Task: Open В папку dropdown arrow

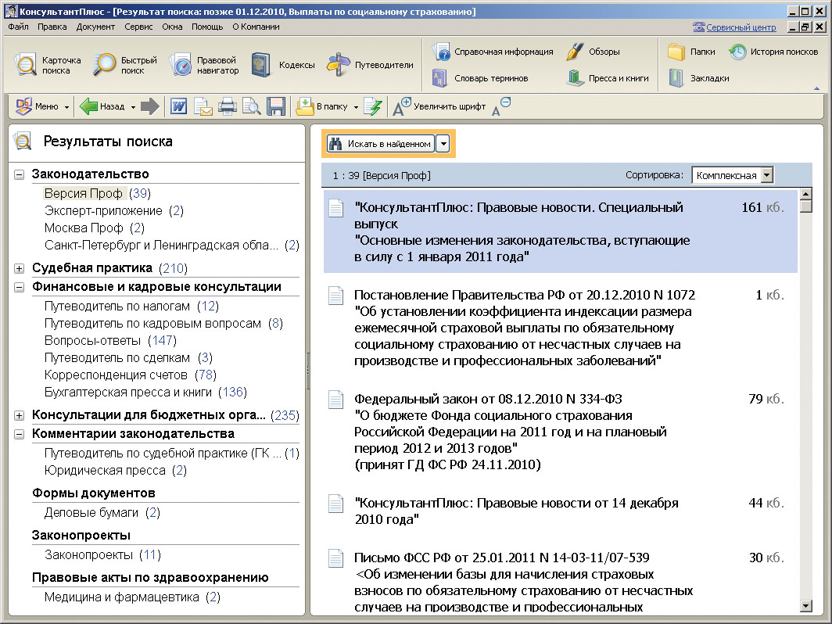Action: [x=356, y=107]
